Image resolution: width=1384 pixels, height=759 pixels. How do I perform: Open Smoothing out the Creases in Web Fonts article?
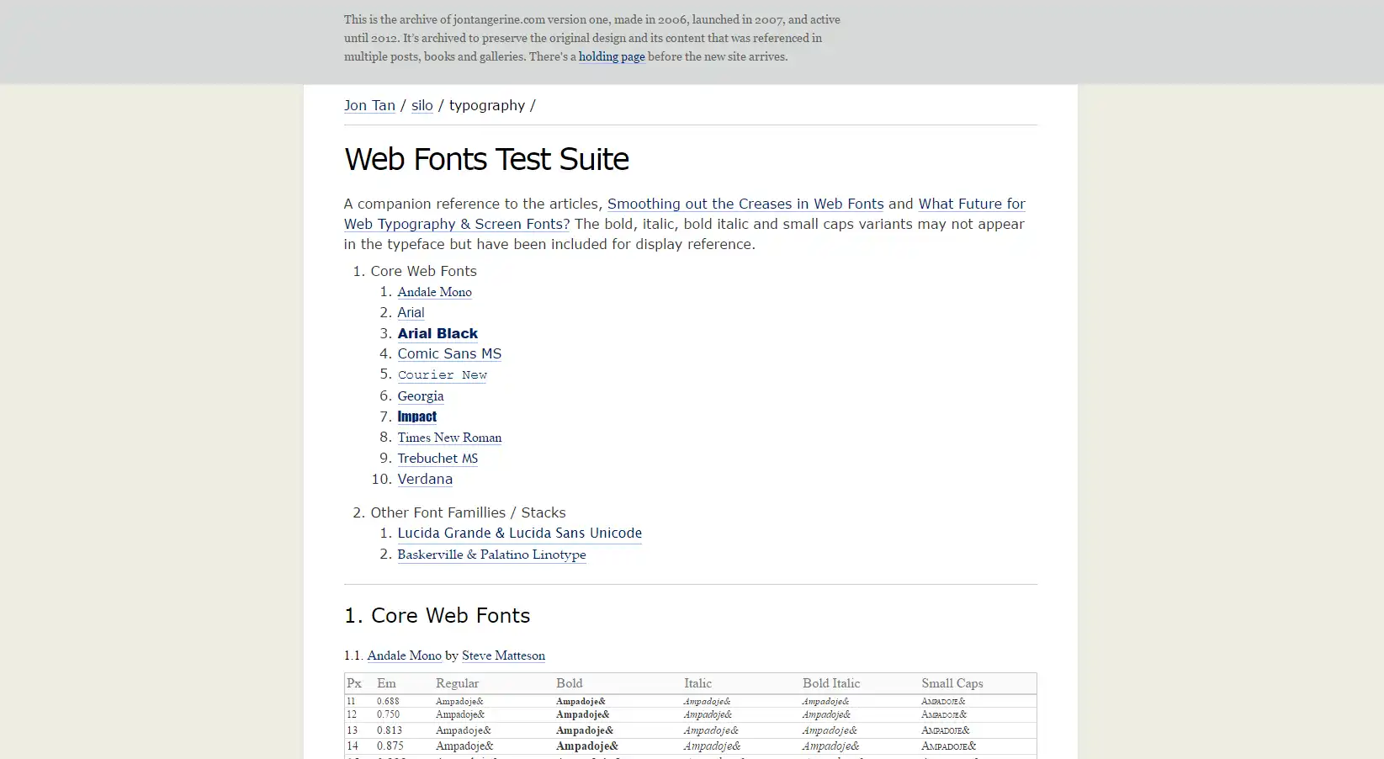(x=745, y=204)
